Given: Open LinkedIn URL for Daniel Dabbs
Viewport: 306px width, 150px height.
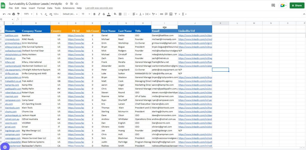Looking at the screenshot, I should [x=195, y=36].
